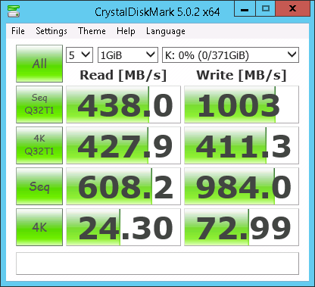Minimize the CrystalDiskMark window
This screenshot has width=315, height=287.
click(x=245, y=9)
